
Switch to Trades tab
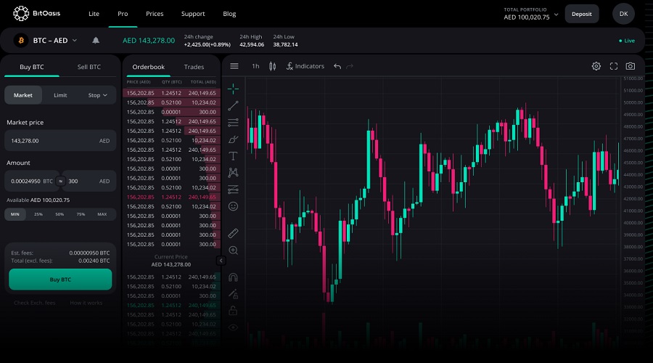pos(194,67)
